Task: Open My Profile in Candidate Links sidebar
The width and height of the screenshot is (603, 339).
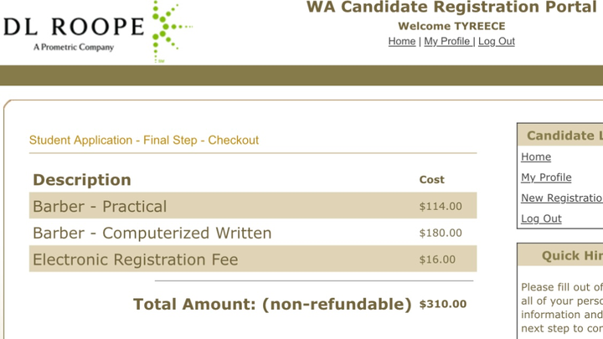Action: click(546, 177)
